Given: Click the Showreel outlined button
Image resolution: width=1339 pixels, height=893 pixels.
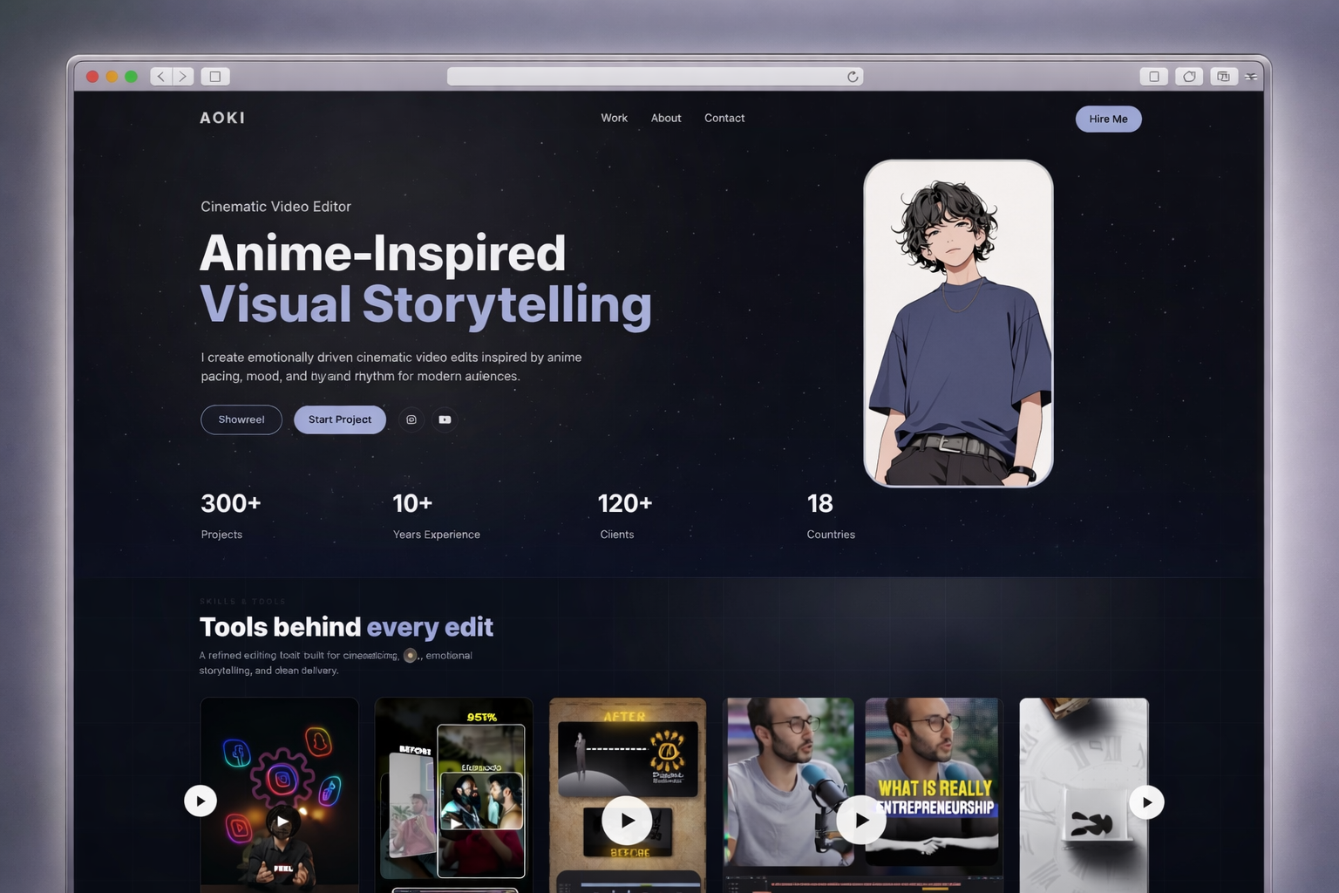Looking at the screenshot, I should tap(241, 419).
